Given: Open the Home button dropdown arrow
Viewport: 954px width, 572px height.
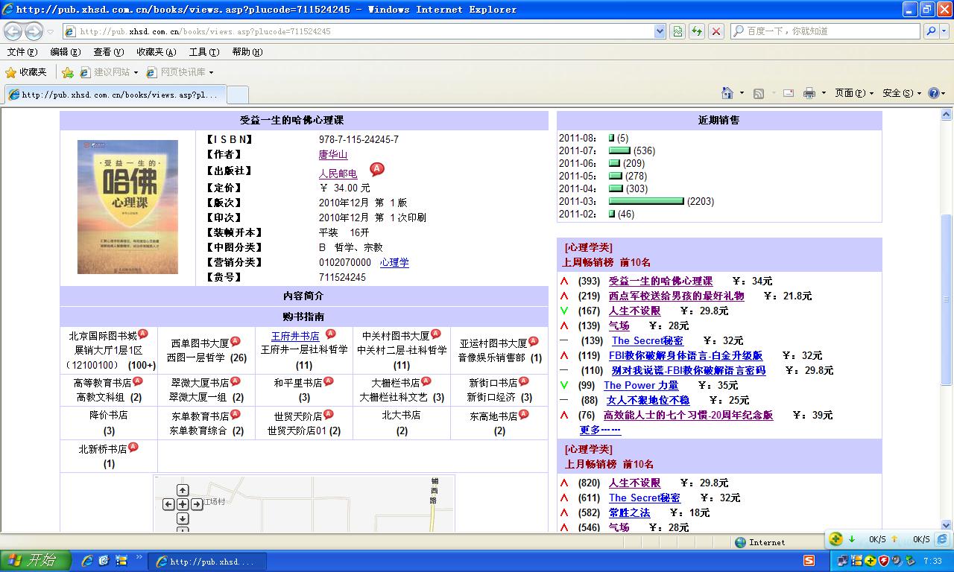Looking at the screenshot, I should pyautogui.click(x=741, y=93).
